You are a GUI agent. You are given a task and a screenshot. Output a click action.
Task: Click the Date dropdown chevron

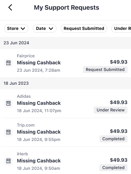[x=51, y=28]
